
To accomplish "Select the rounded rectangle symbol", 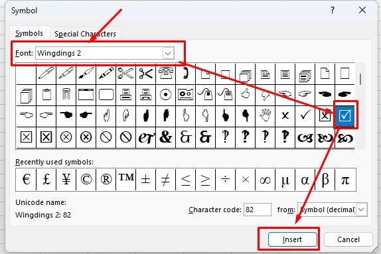I will coord(106,94).
